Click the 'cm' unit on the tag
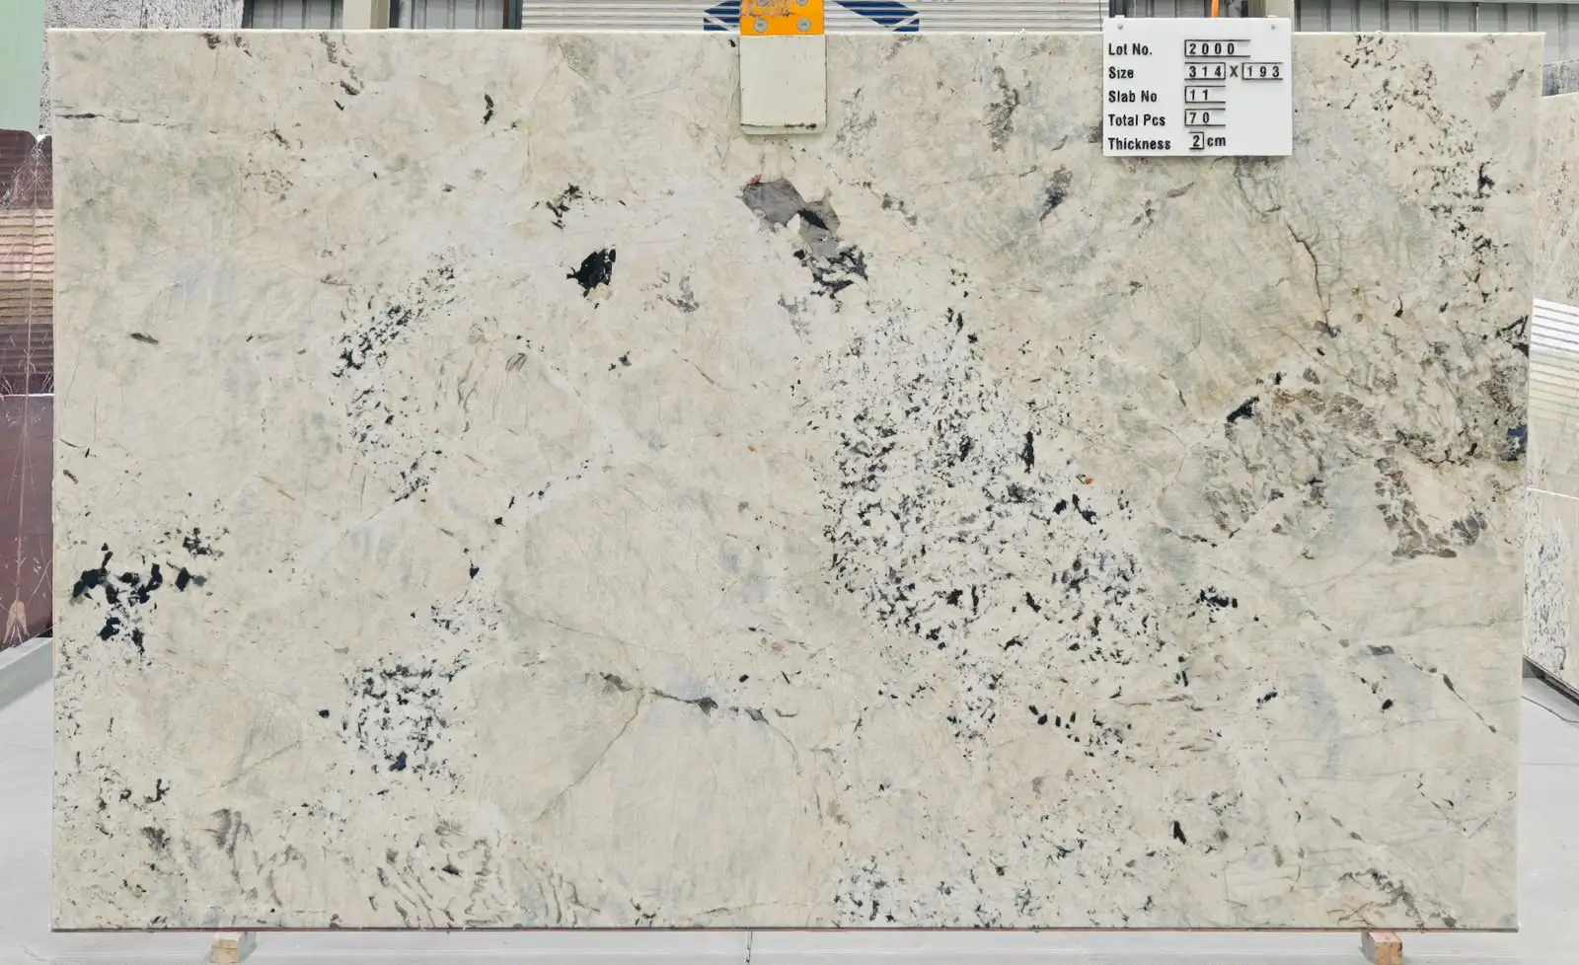Viewport: 1579px width, 965px height. click(x=1216, y=141)
